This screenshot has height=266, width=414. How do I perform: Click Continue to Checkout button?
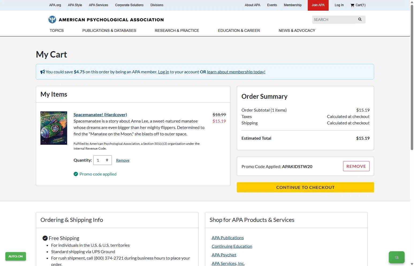[x=305, y=187]
